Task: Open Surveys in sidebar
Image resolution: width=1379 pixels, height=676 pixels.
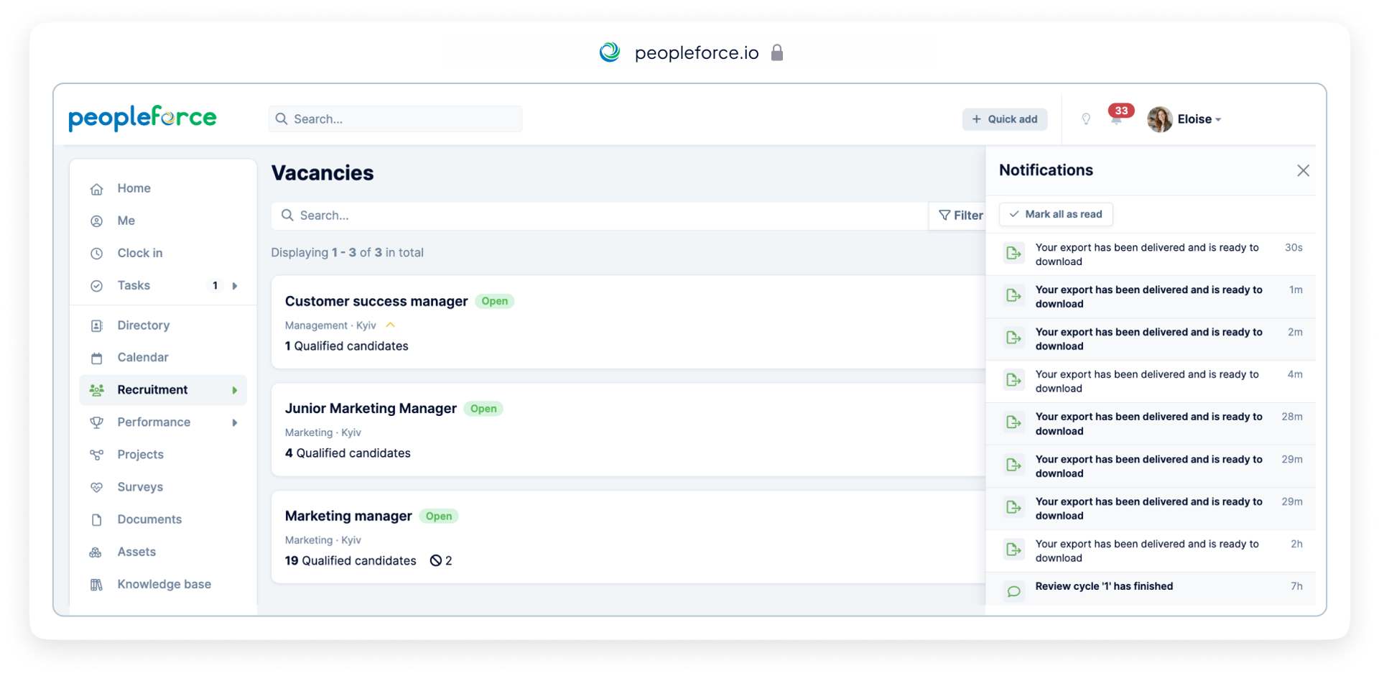Action: pyautogui.click(x=140, y=486)
